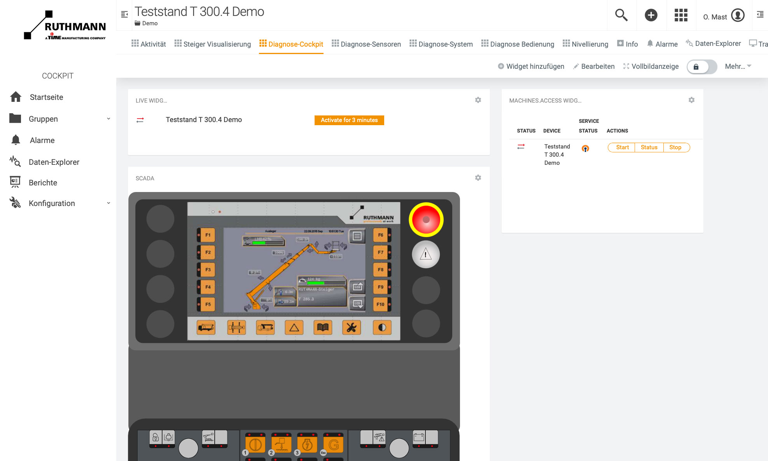Open Berichte in sidebar

[43, 183]
